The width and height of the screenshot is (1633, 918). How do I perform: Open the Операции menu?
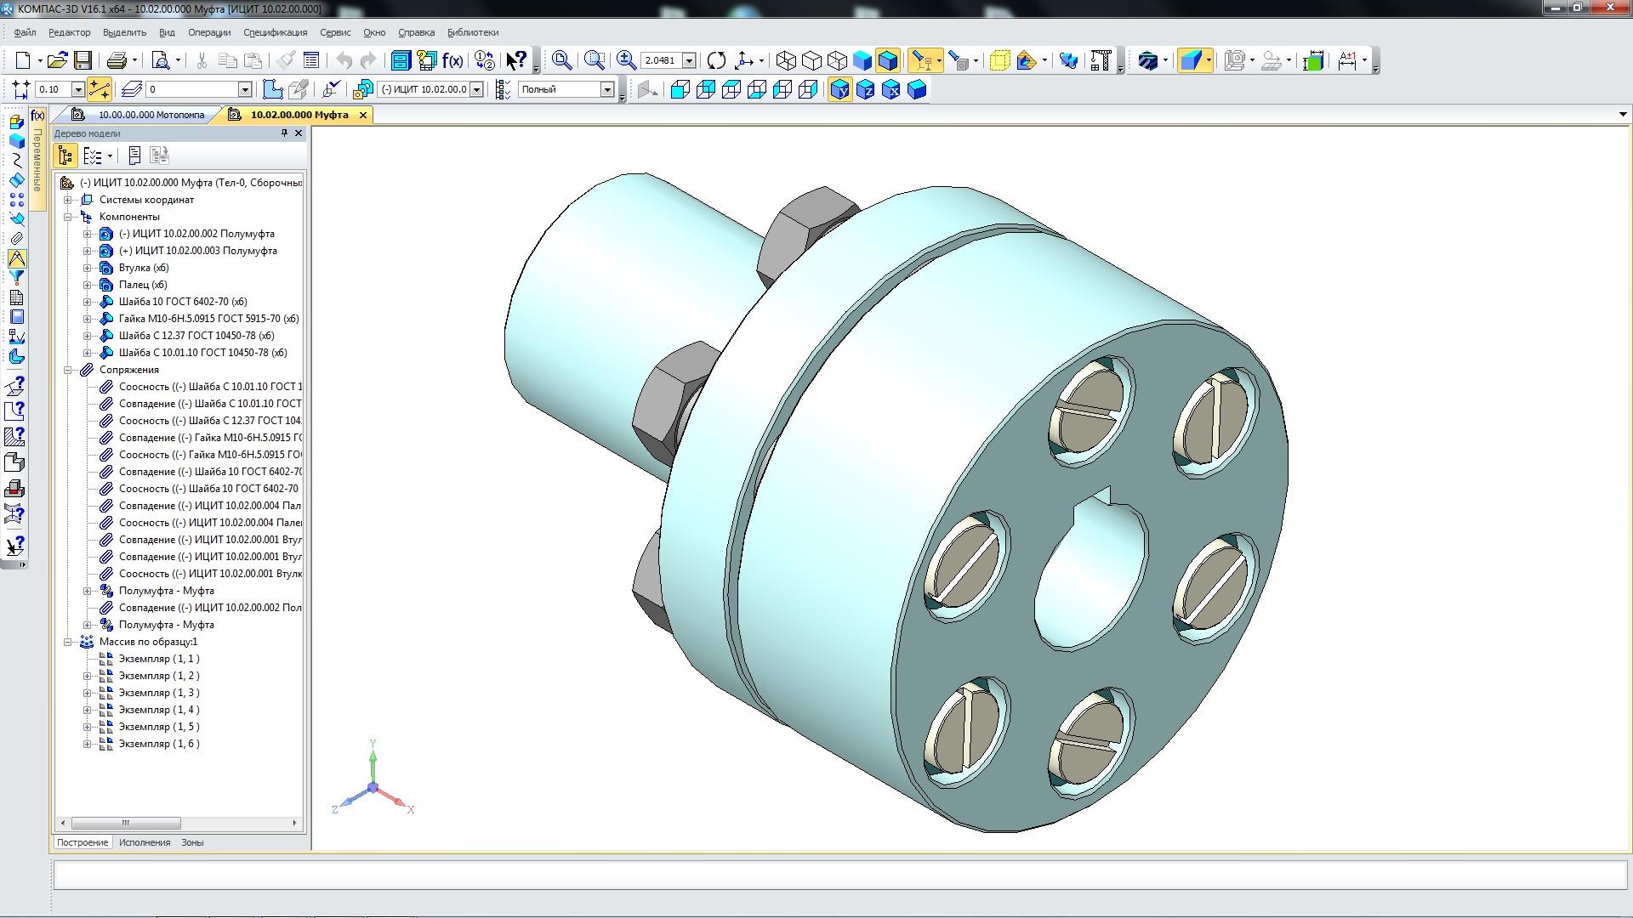coord(209,32)
